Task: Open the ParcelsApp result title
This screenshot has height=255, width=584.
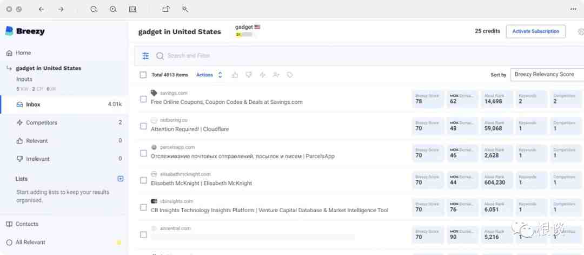Action: click(242, 156)
